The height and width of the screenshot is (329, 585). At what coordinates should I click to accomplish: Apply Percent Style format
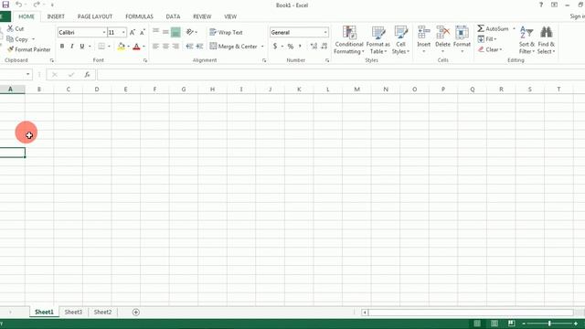[291, 47]
